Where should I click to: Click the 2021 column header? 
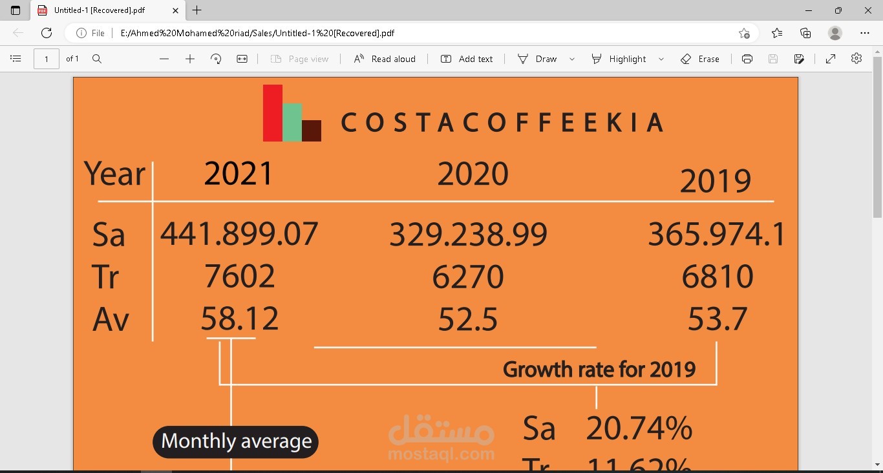tap(239, 174)
